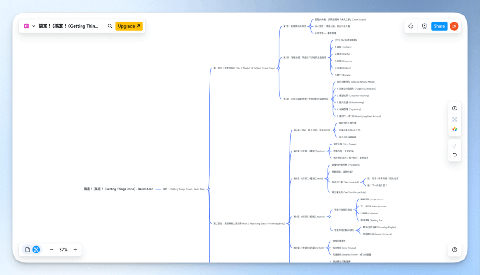Switch to document view mode
The width and height of the screenshot is (480, 275).
click(28, 250)
